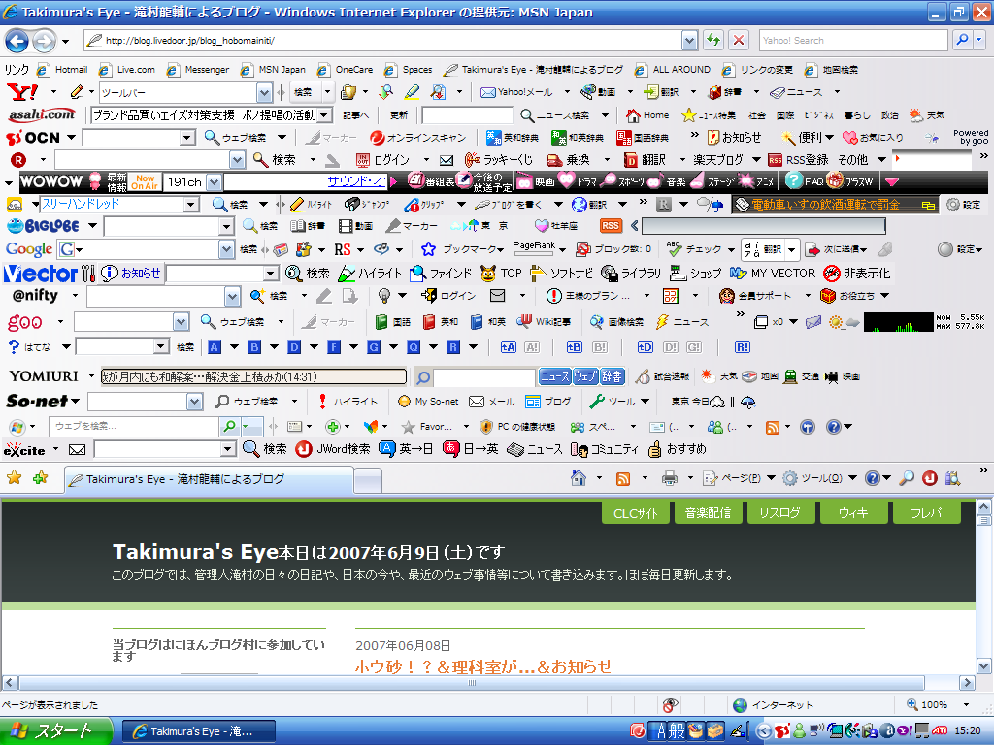Open the excite search box dropdown
This screenshot has width=994, height=745.
228,449
